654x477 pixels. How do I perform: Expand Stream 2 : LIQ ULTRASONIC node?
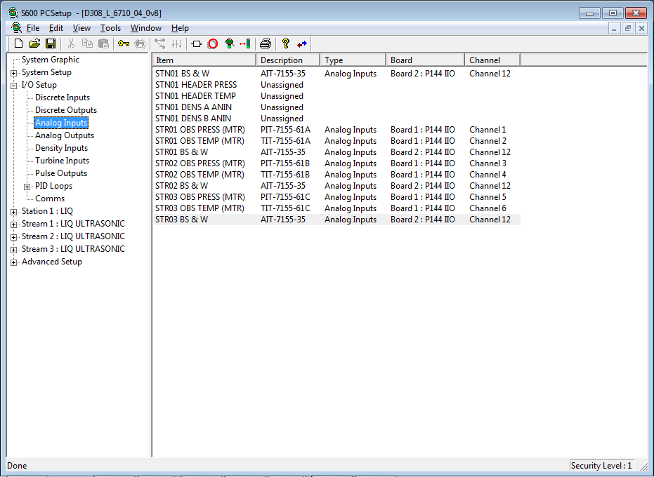coord(14,237)
